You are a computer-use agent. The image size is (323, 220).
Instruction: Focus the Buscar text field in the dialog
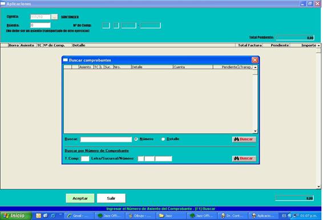(106, 140)
